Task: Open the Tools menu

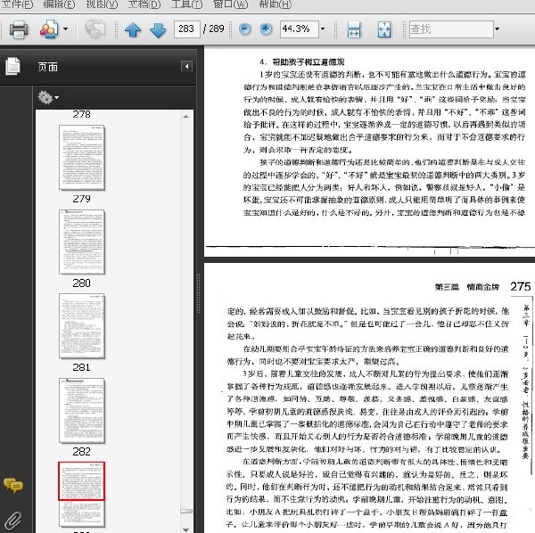Action: coord(186,4)
